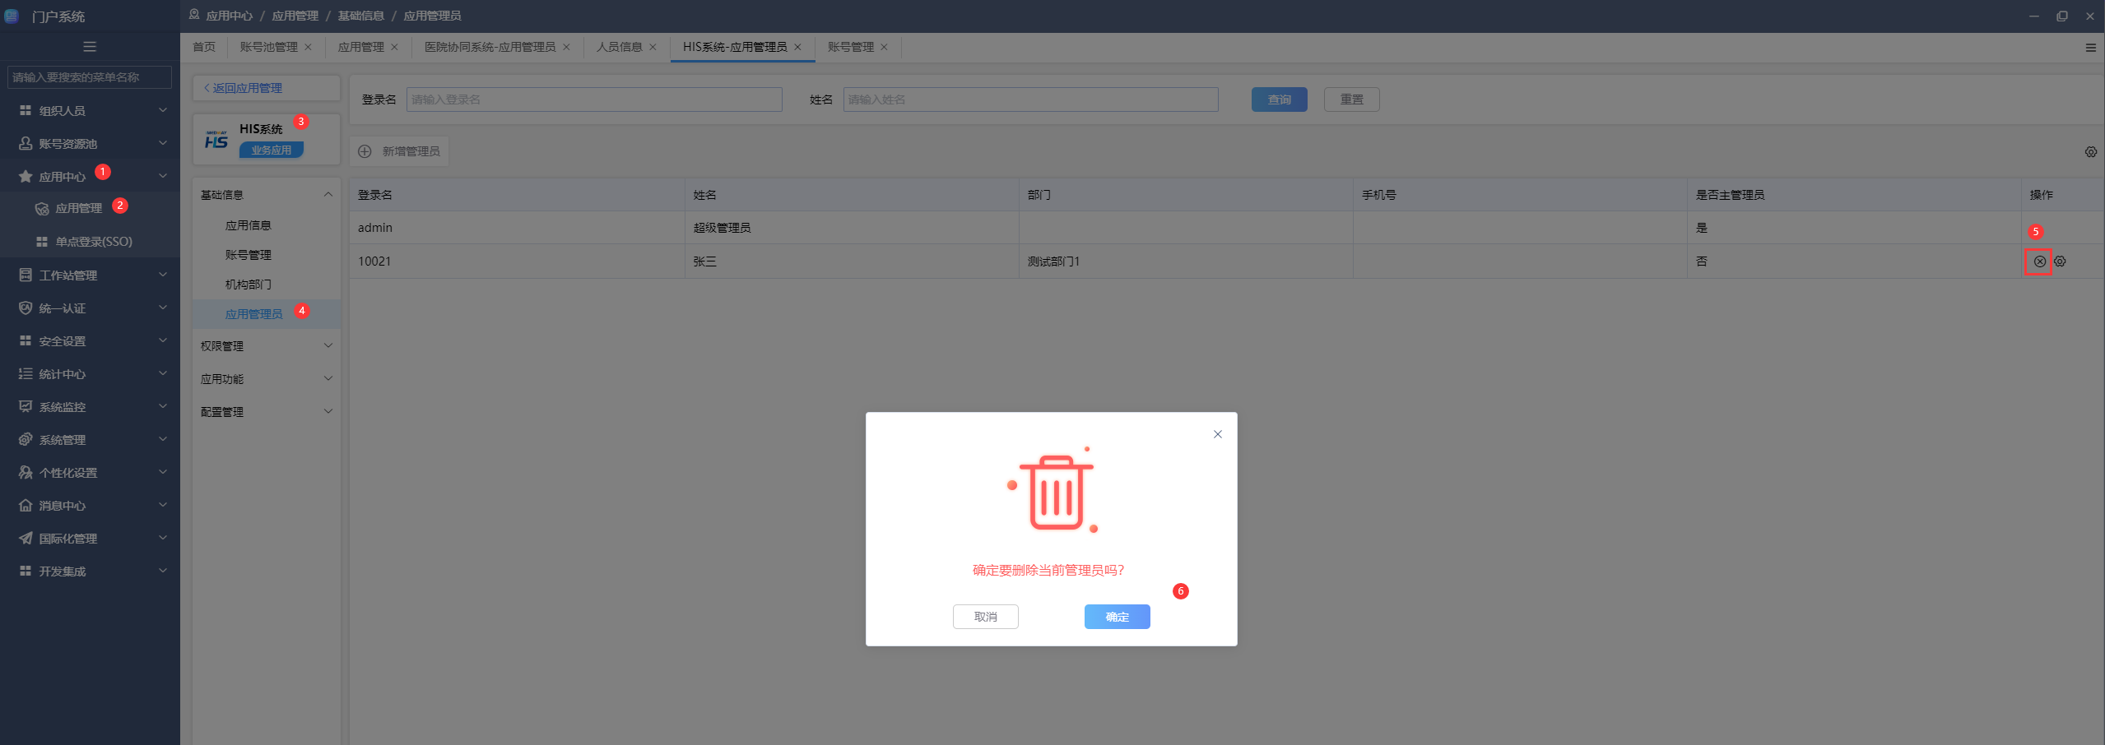
Task: Open 账号管理 in the basic info tree
Action: click(249, 255)
